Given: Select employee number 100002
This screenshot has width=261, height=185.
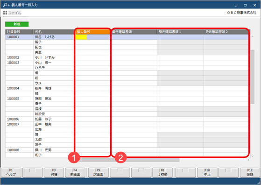Looking at the screenshot, I should 13,57.
